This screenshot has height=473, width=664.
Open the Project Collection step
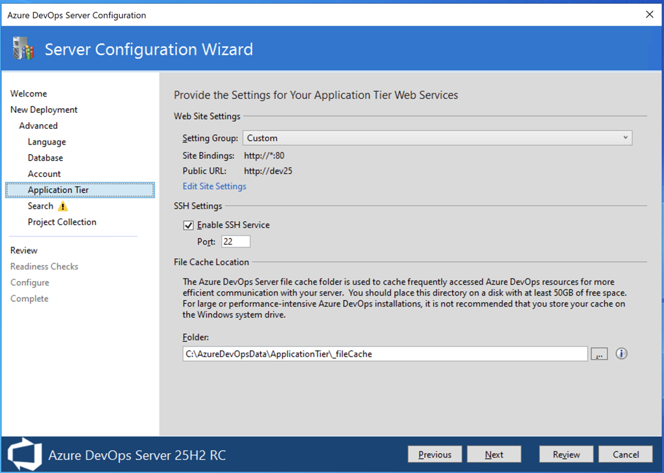pos(62,222)
